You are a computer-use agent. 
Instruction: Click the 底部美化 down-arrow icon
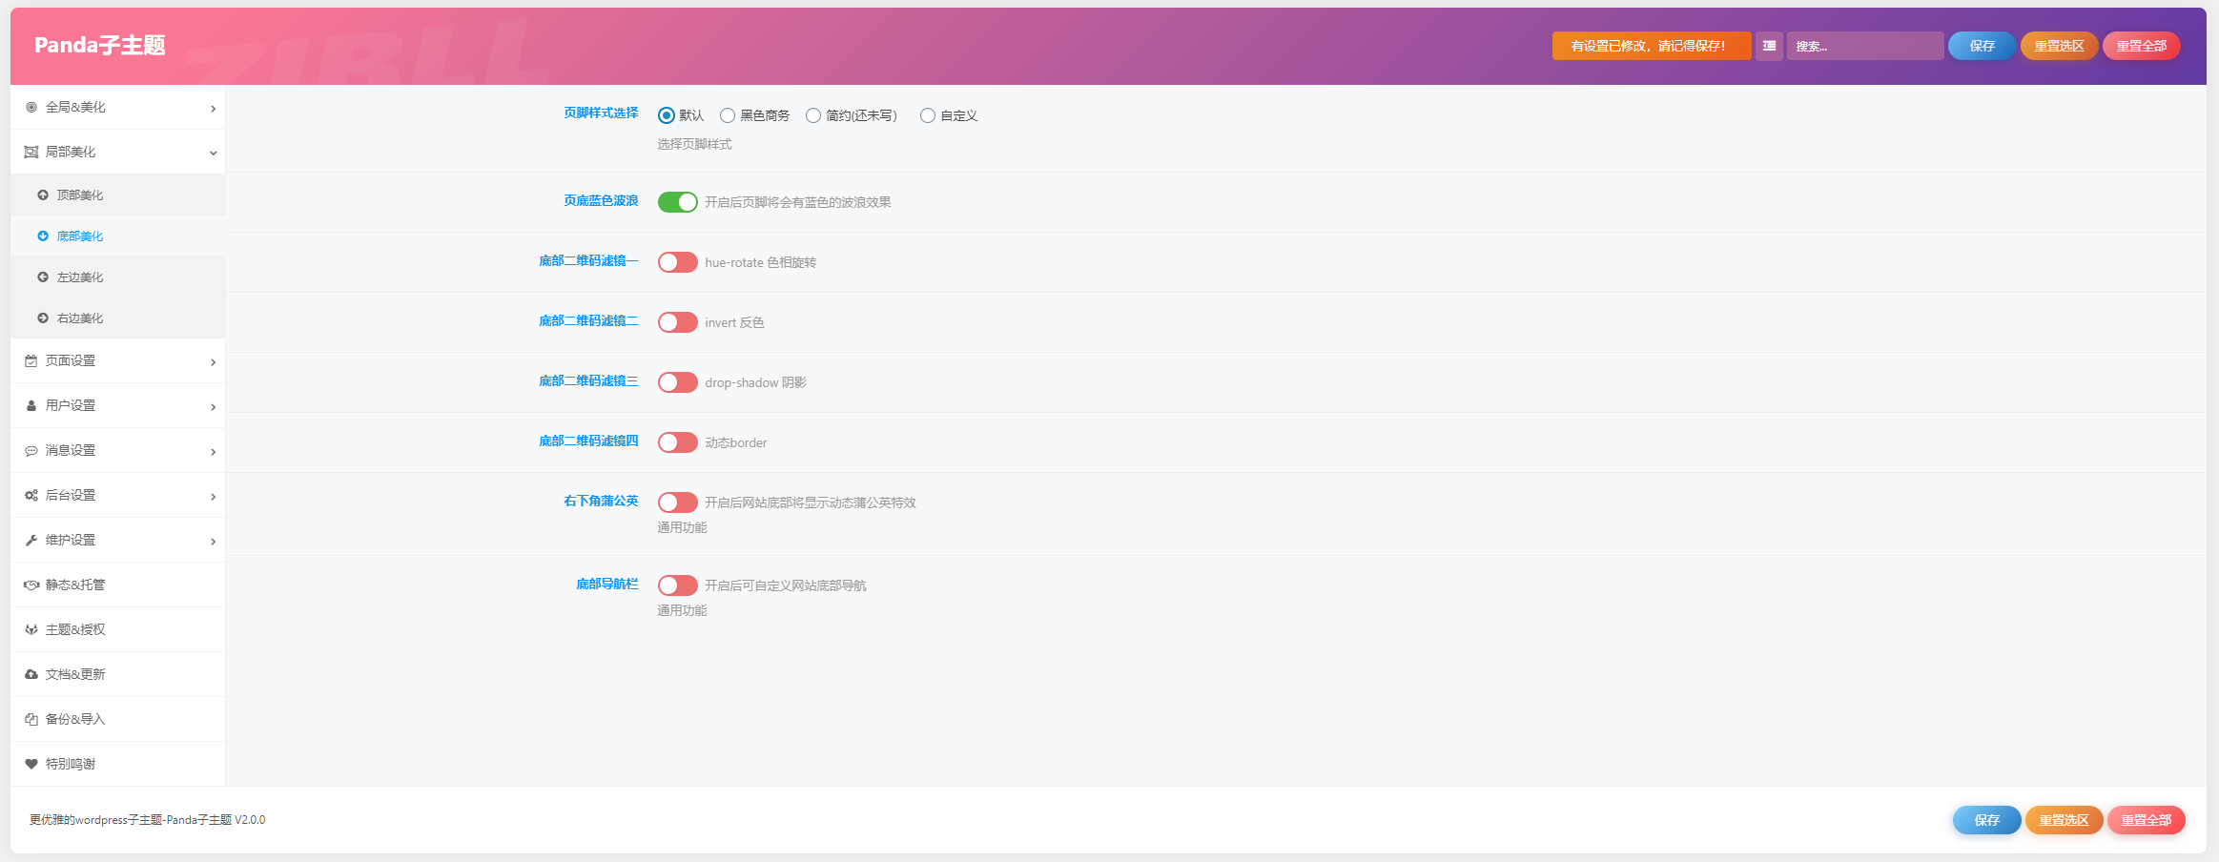43,236
